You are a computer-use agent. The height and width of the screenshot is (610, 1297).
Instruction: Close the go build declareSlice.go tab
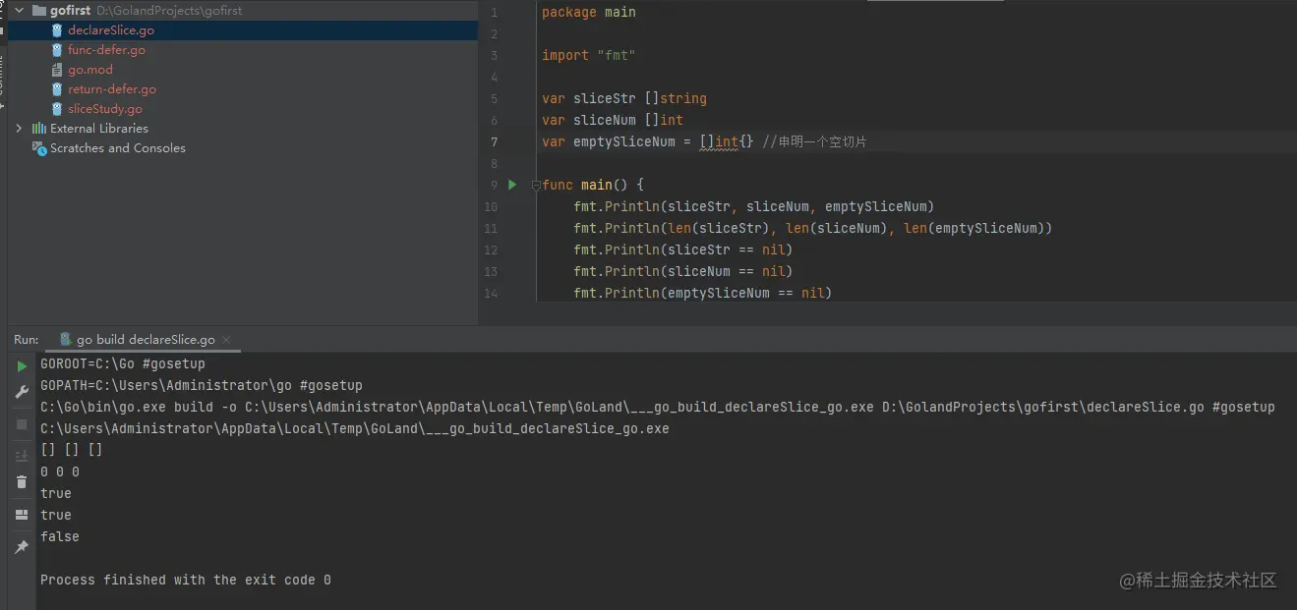228,340
